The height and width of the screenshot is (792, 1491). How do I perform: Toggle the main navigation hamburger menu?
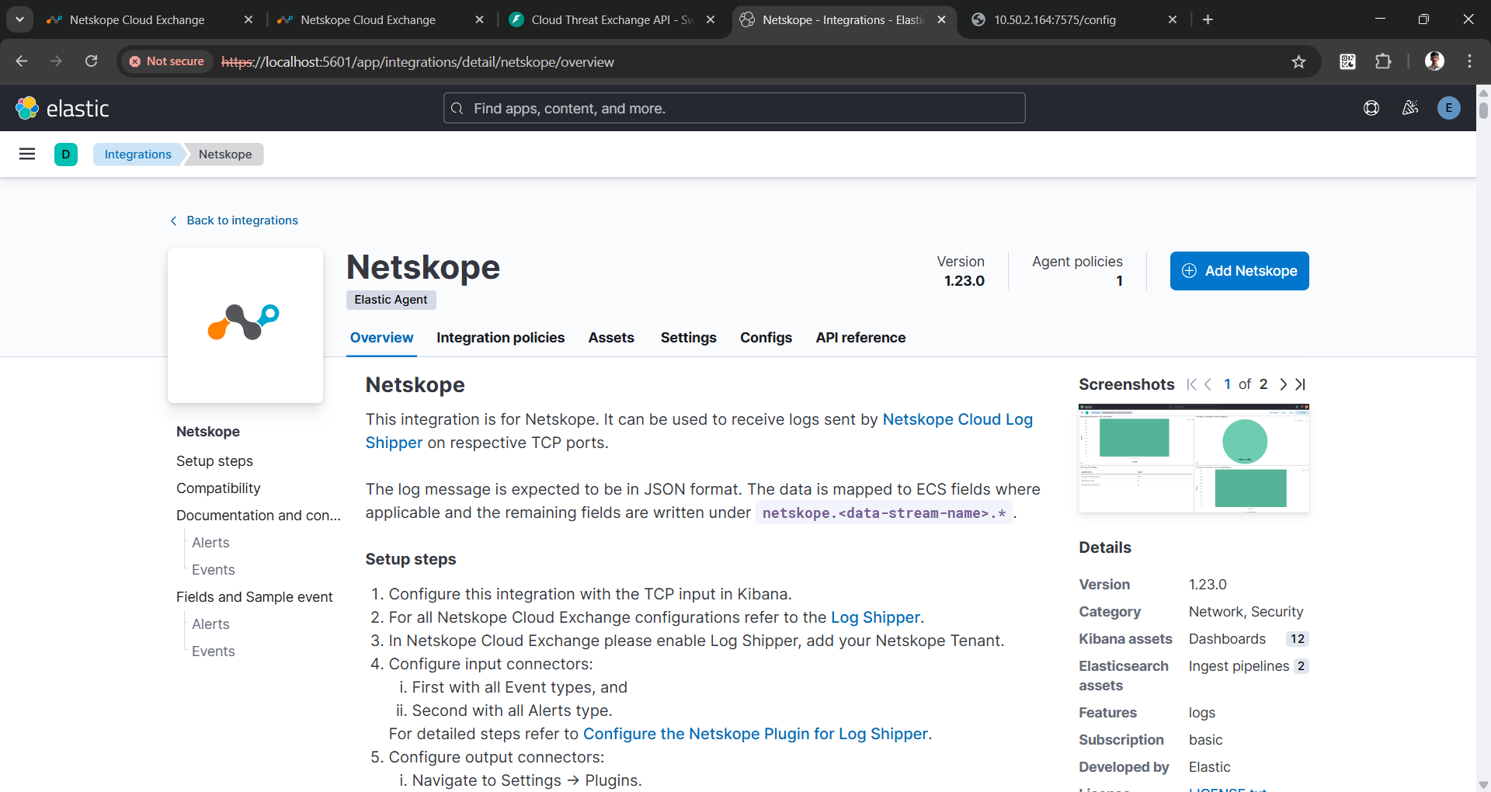pyautogui.click(x=27, y=154)
